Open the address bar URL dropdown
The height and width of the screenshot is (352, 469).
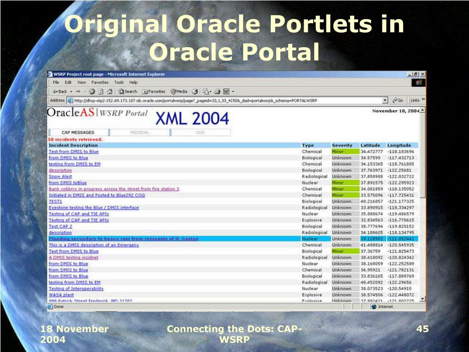(x=385, y=100)
